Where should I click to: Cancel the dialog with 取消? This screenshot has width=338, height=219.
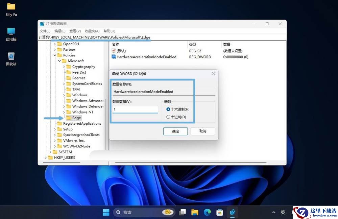202,131
